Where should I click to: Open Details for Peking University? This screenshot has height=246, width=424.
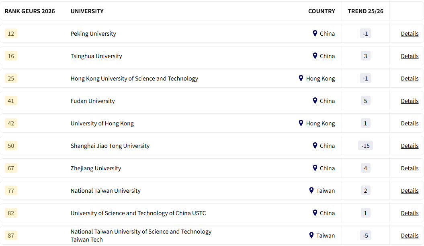410,33
